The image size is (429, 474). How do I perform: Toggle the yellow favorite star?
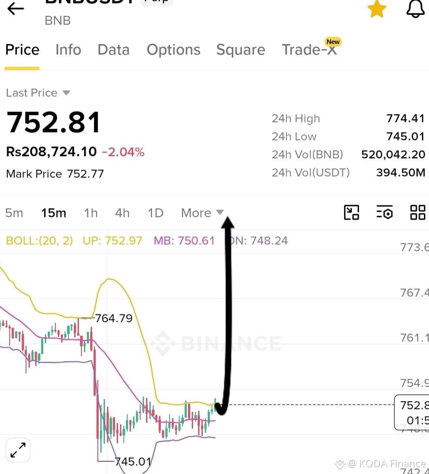pos(377,9)
